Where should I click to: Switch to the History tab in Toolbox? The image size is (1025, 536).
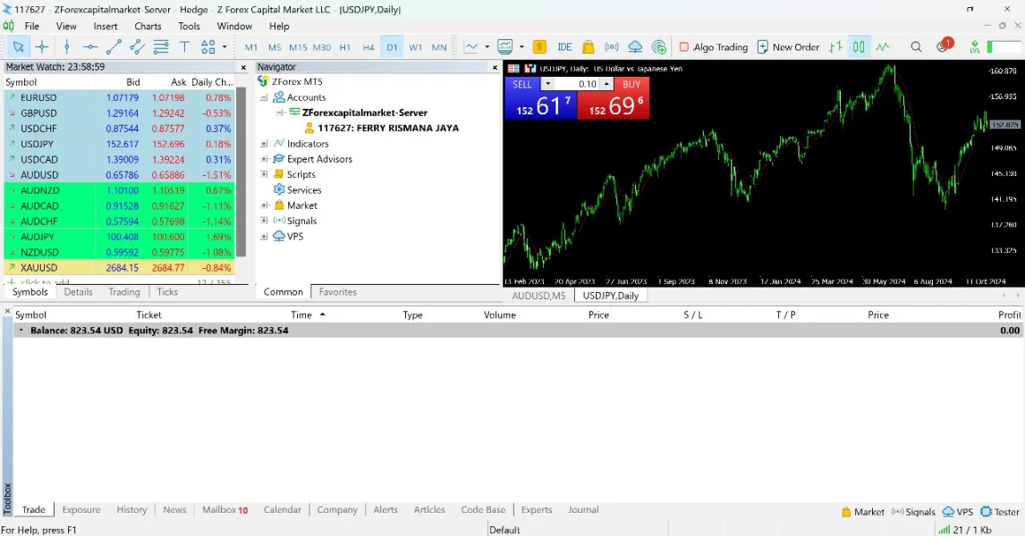click(131, 510)
